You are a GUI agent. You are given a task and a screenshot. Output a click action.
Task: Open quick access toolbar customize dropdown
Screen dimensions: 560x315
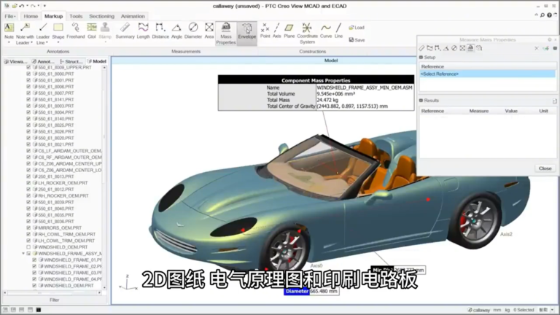pos(44,6)
